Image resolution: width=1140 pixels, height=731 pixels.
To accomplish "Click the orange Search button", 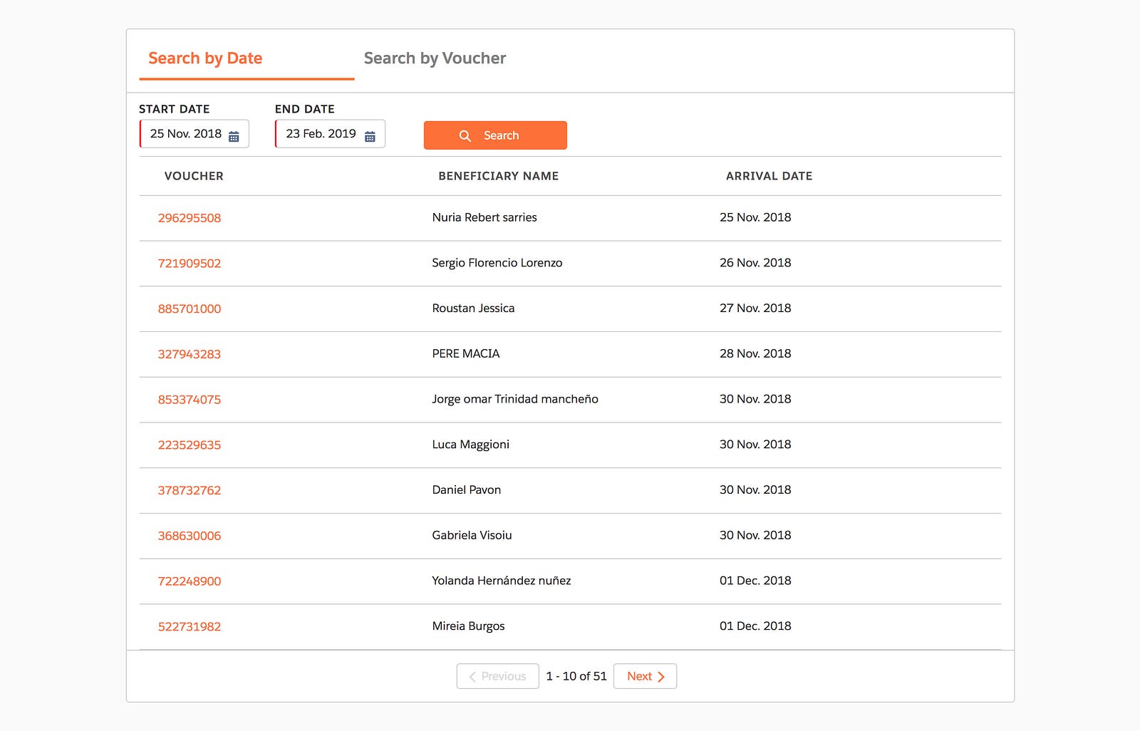I will [495, 135].
